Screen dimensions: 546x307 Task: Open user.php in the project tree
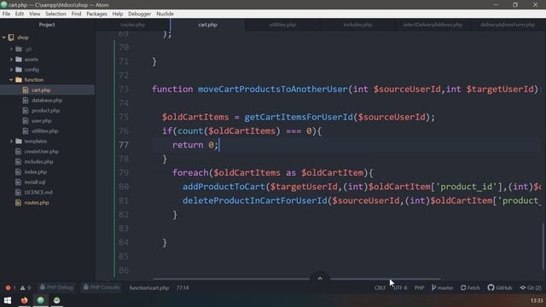click(42, 121)
